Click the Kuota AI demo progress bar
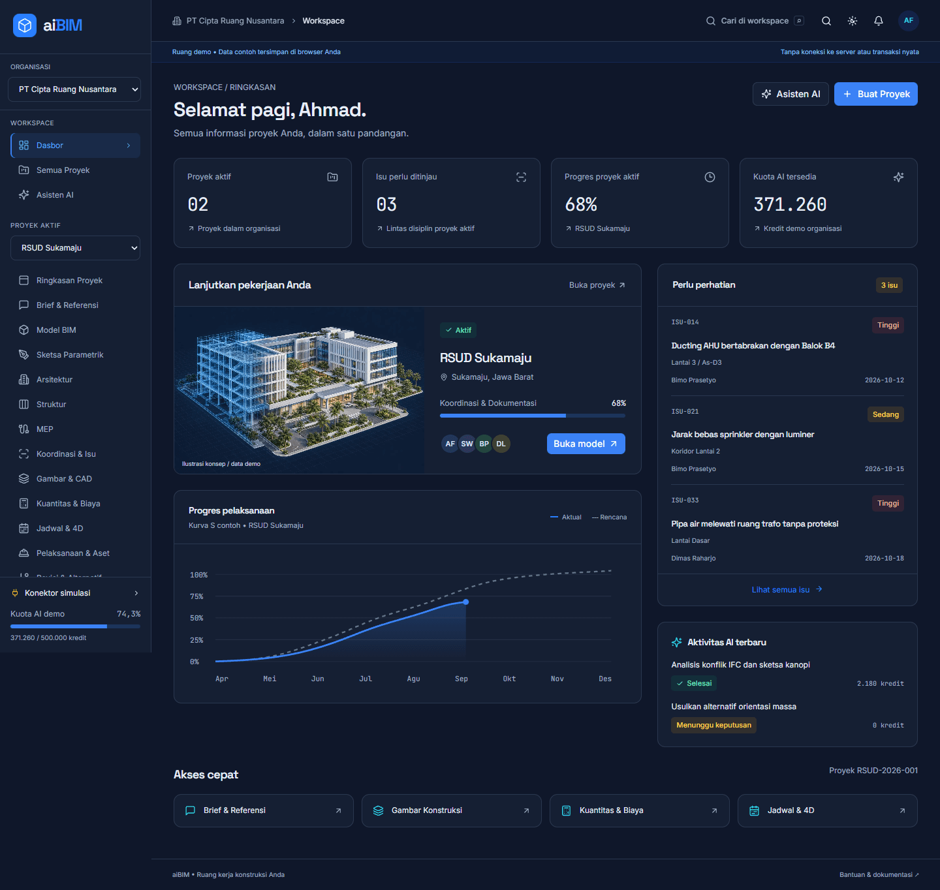This screenshot has height=890, width=940. 75,626
